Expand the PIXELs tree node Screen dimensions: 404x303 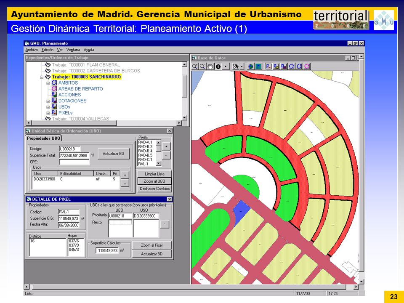[48, 113]
